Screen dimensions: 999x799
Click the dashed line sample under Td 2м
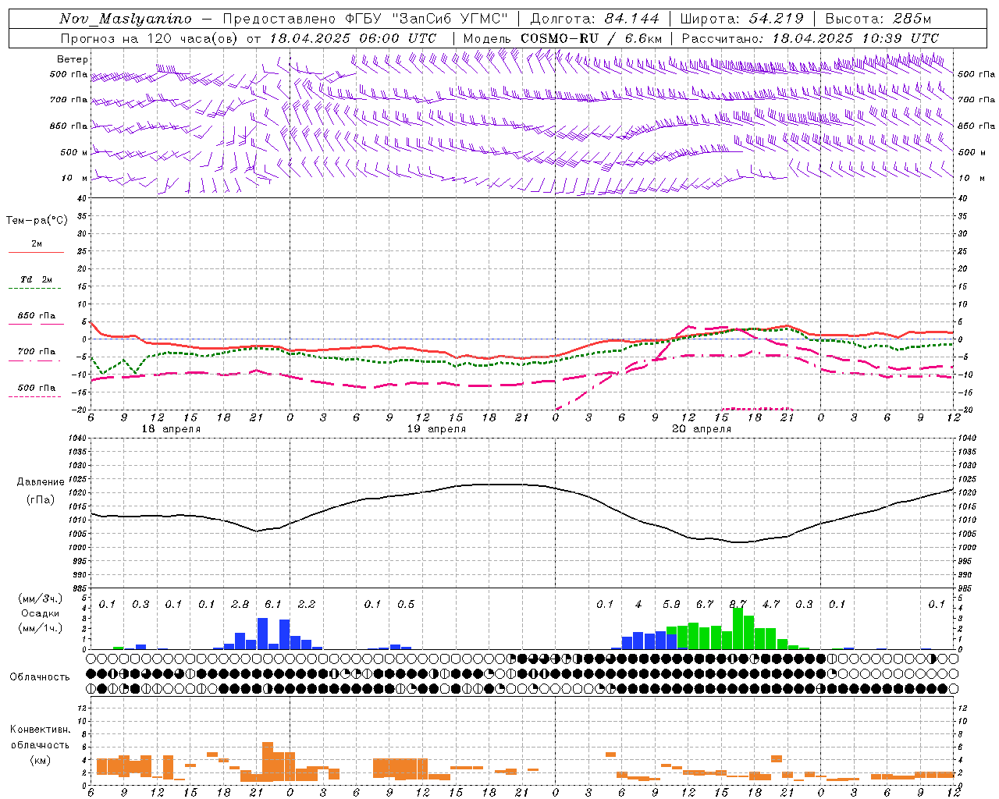pos(35,289)
